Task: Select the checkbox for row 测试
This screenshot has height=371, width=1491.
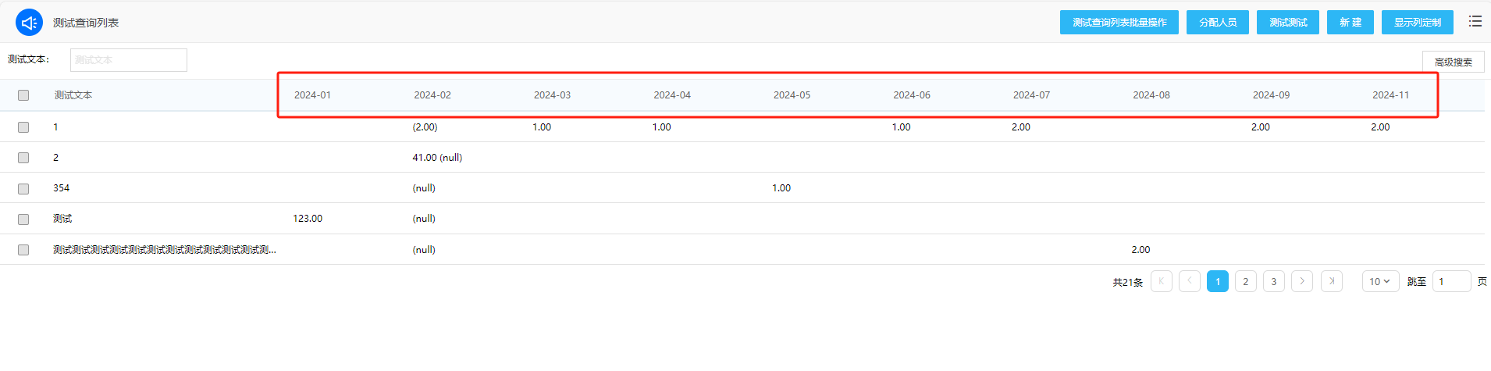Action: pos(23,219)
